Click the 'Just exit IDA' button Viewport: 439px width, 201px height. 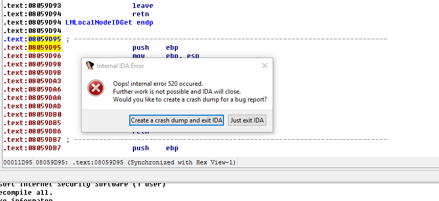coord(247,120)
